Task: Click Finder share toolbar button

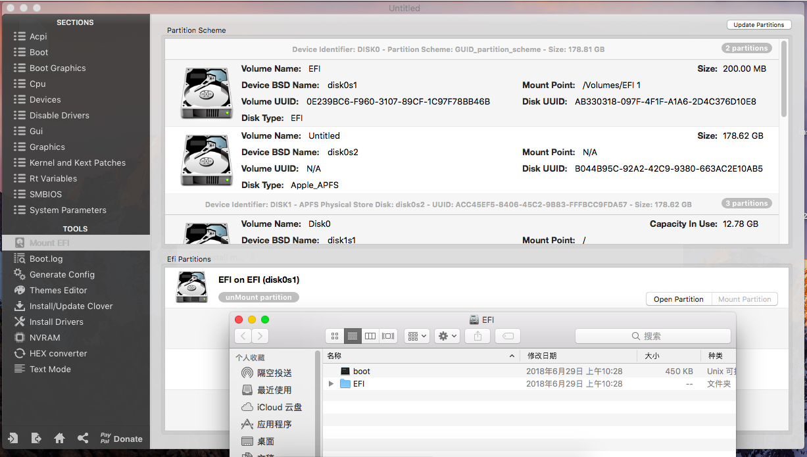Action: coord(477,336)
